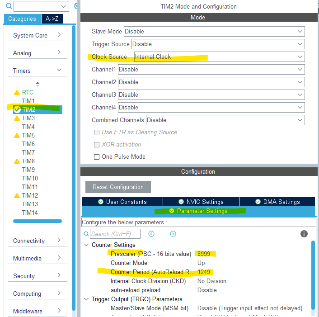Select TIM13 in timers list
The image size is (319, 317).
tap(30, 204)
